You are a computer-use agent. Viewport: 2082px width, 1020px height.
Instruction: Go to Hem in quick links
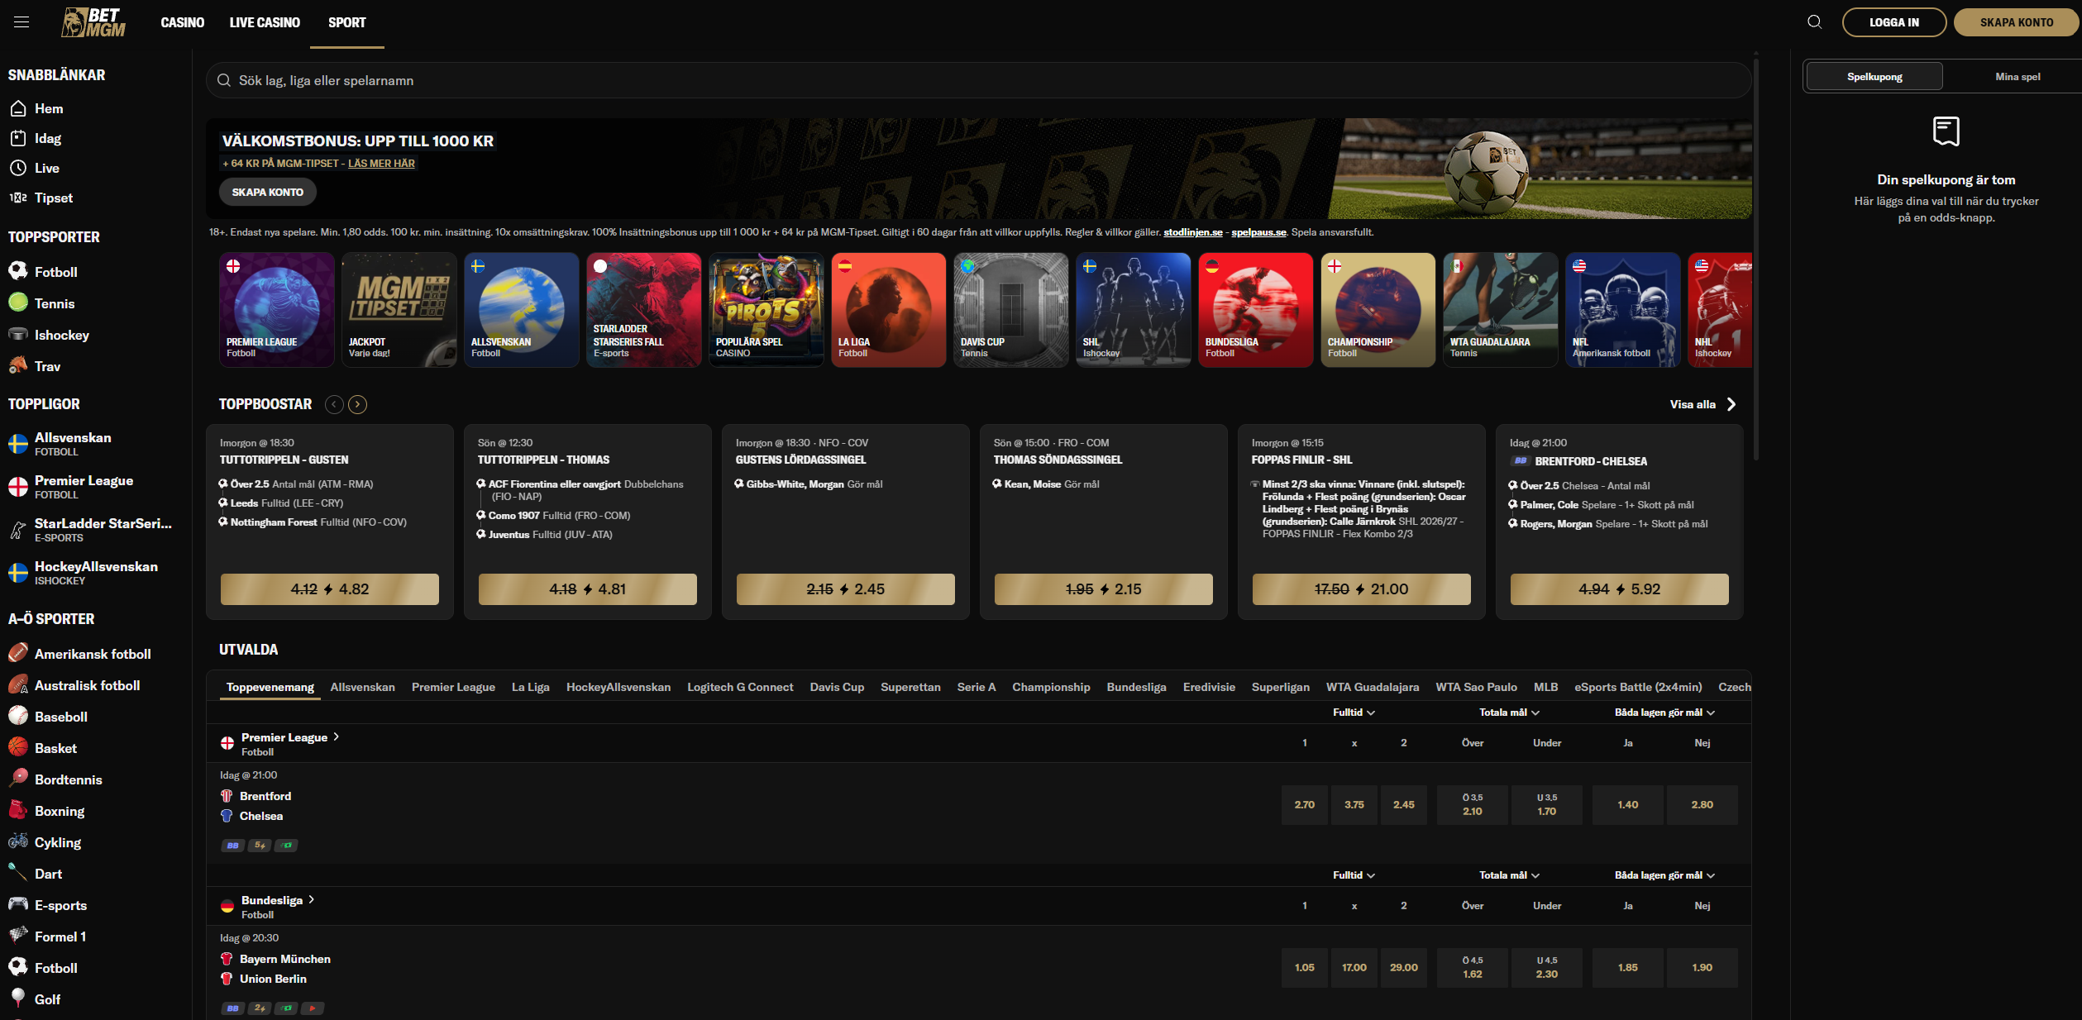point(49,108)
